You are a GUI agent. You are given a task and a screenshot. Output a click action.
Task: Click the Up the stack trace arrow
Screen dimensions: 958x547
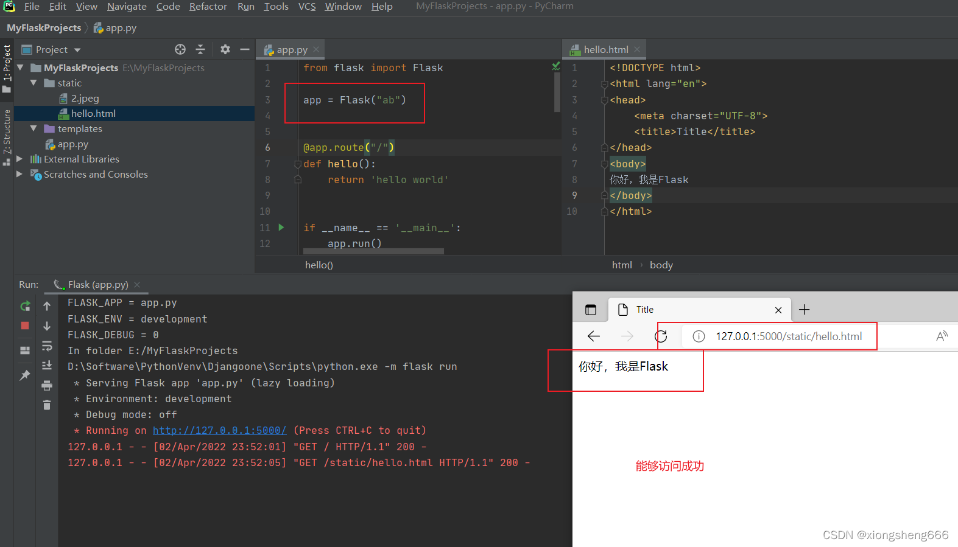(x=47, y=306)
